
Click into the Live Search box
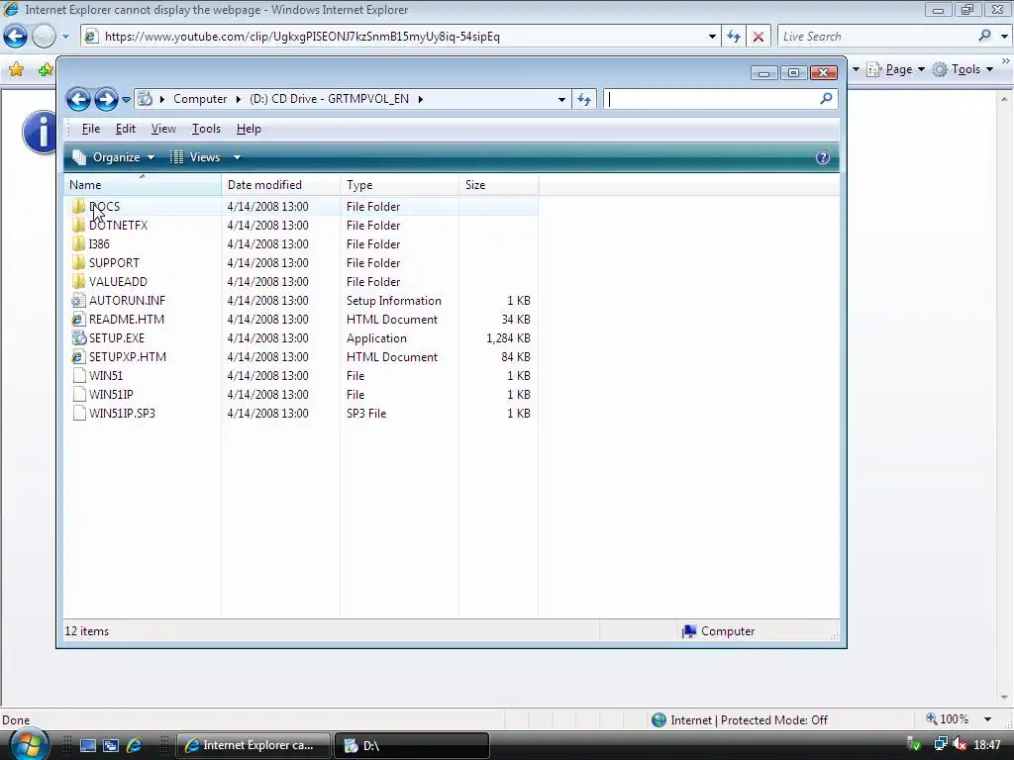click(876, 37)
